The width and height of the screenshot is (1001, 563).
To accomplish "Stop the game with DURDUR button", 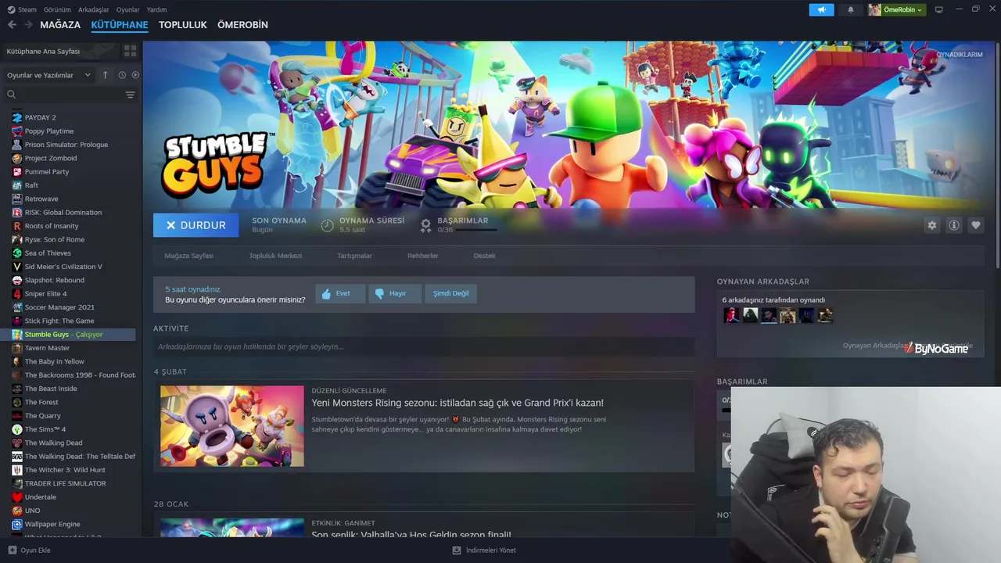I will pyautogui.click(x=196, y=225).
